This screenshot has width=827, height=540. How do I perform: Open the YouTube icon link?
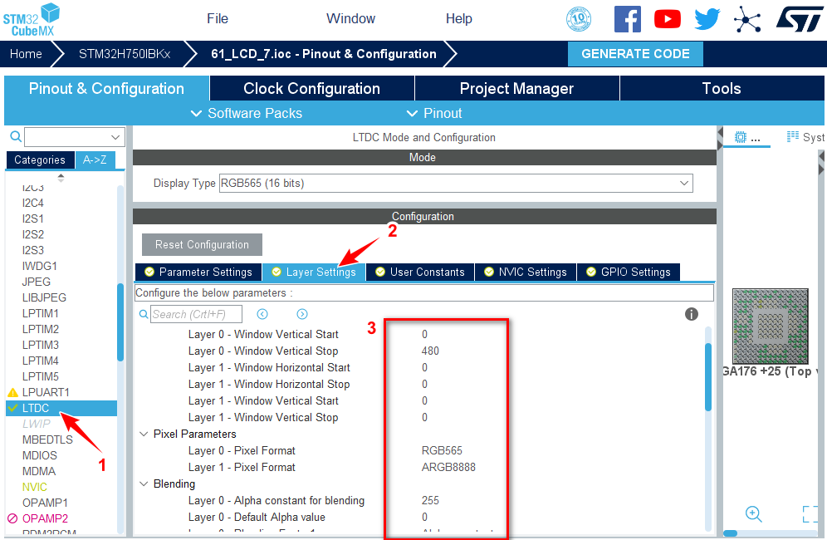668,19
